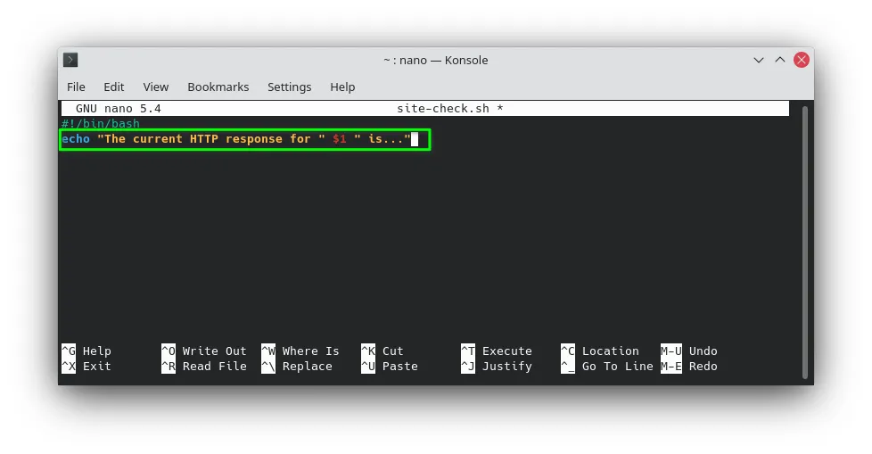Click the ^O Write Out shortcut
This screenshot has width=872, height=454.
click(203, 351)
